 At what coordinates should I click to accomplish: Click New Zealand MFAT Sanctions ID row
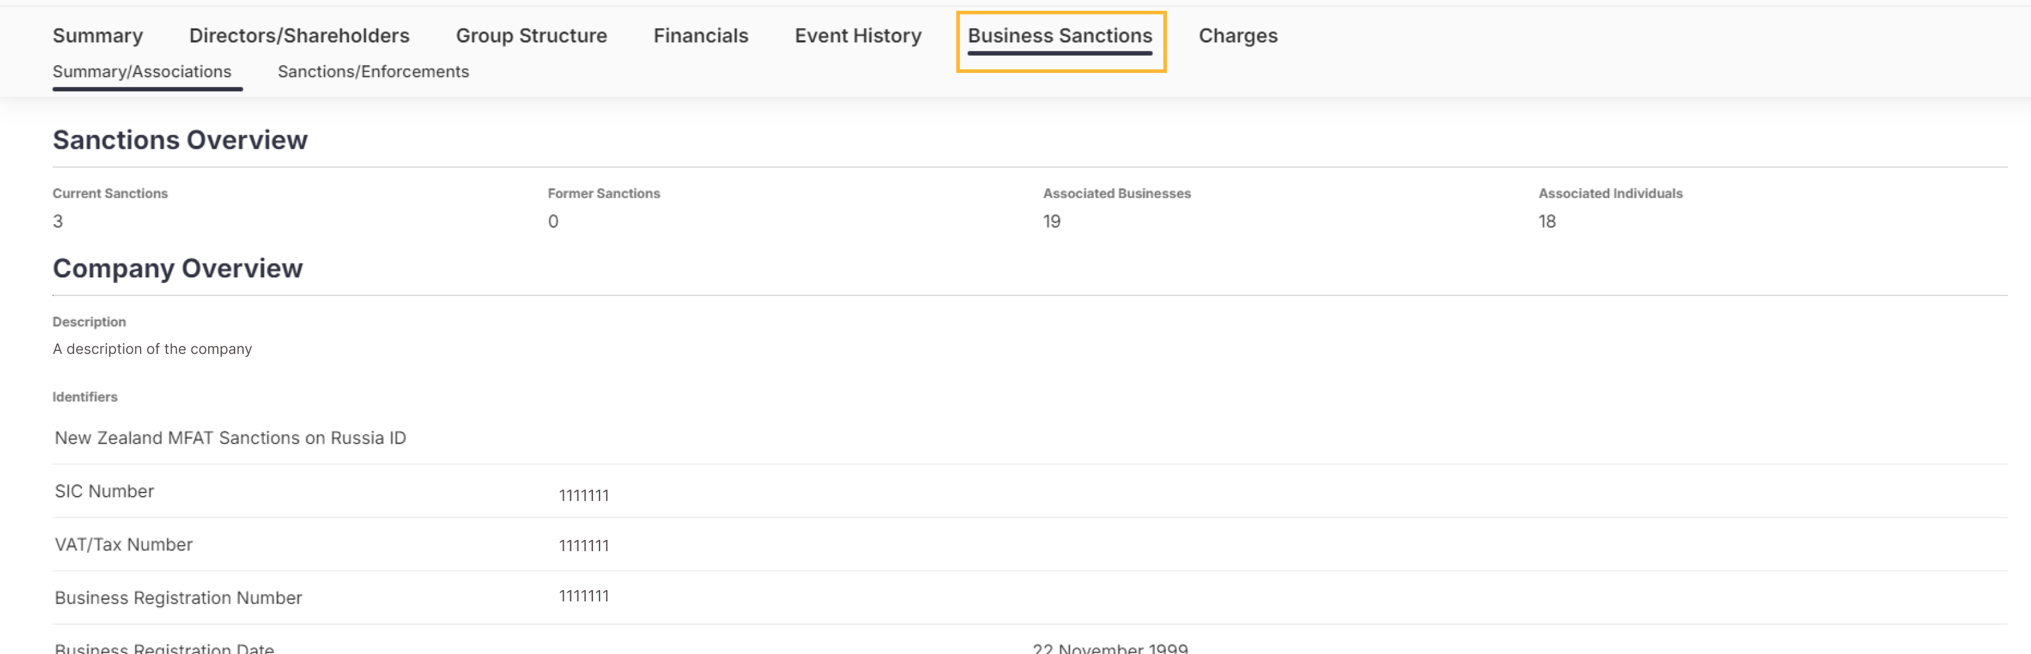230,438
